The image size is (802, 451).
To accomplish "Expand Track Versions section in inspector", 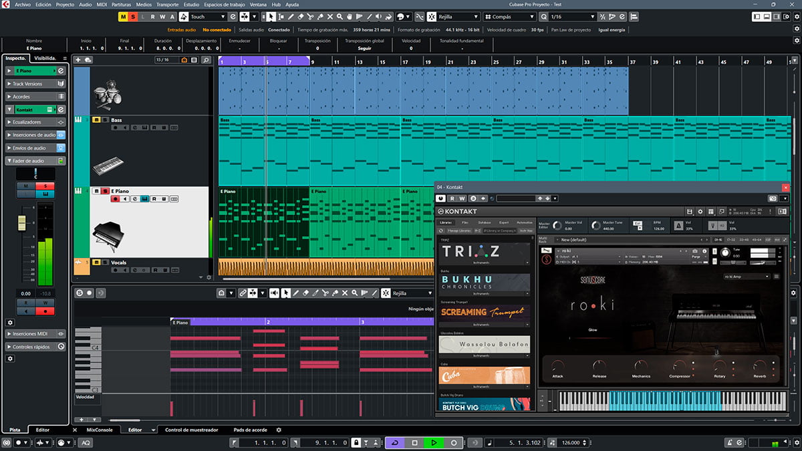I will tap(35, 84).
